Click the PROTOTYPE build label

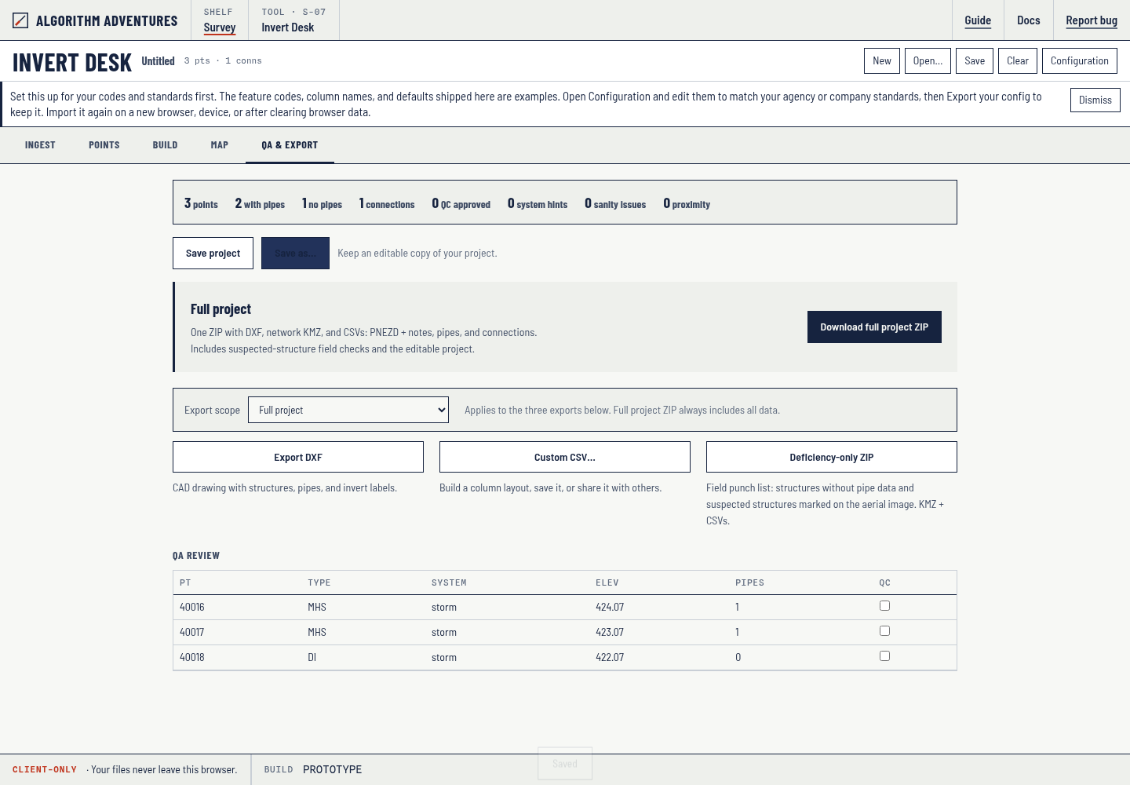(333, 769)
